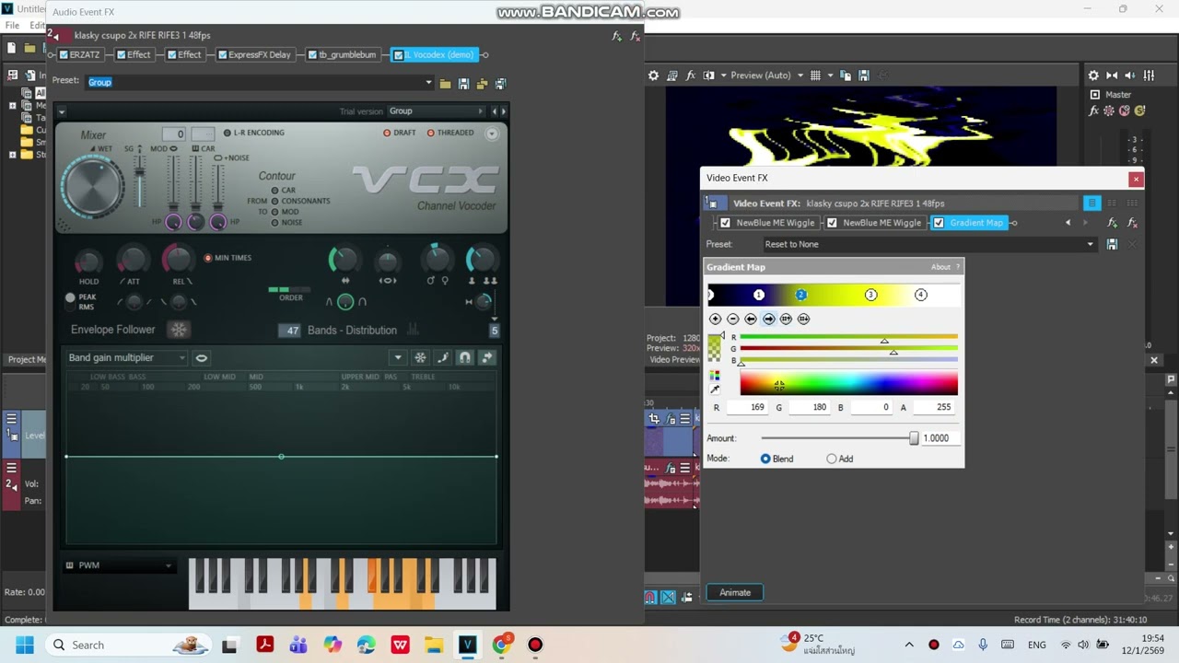Image resolution: width=1179 pixels, height=663 pixels.
Task: Select gradient control point 3
Action: (870, 295)
